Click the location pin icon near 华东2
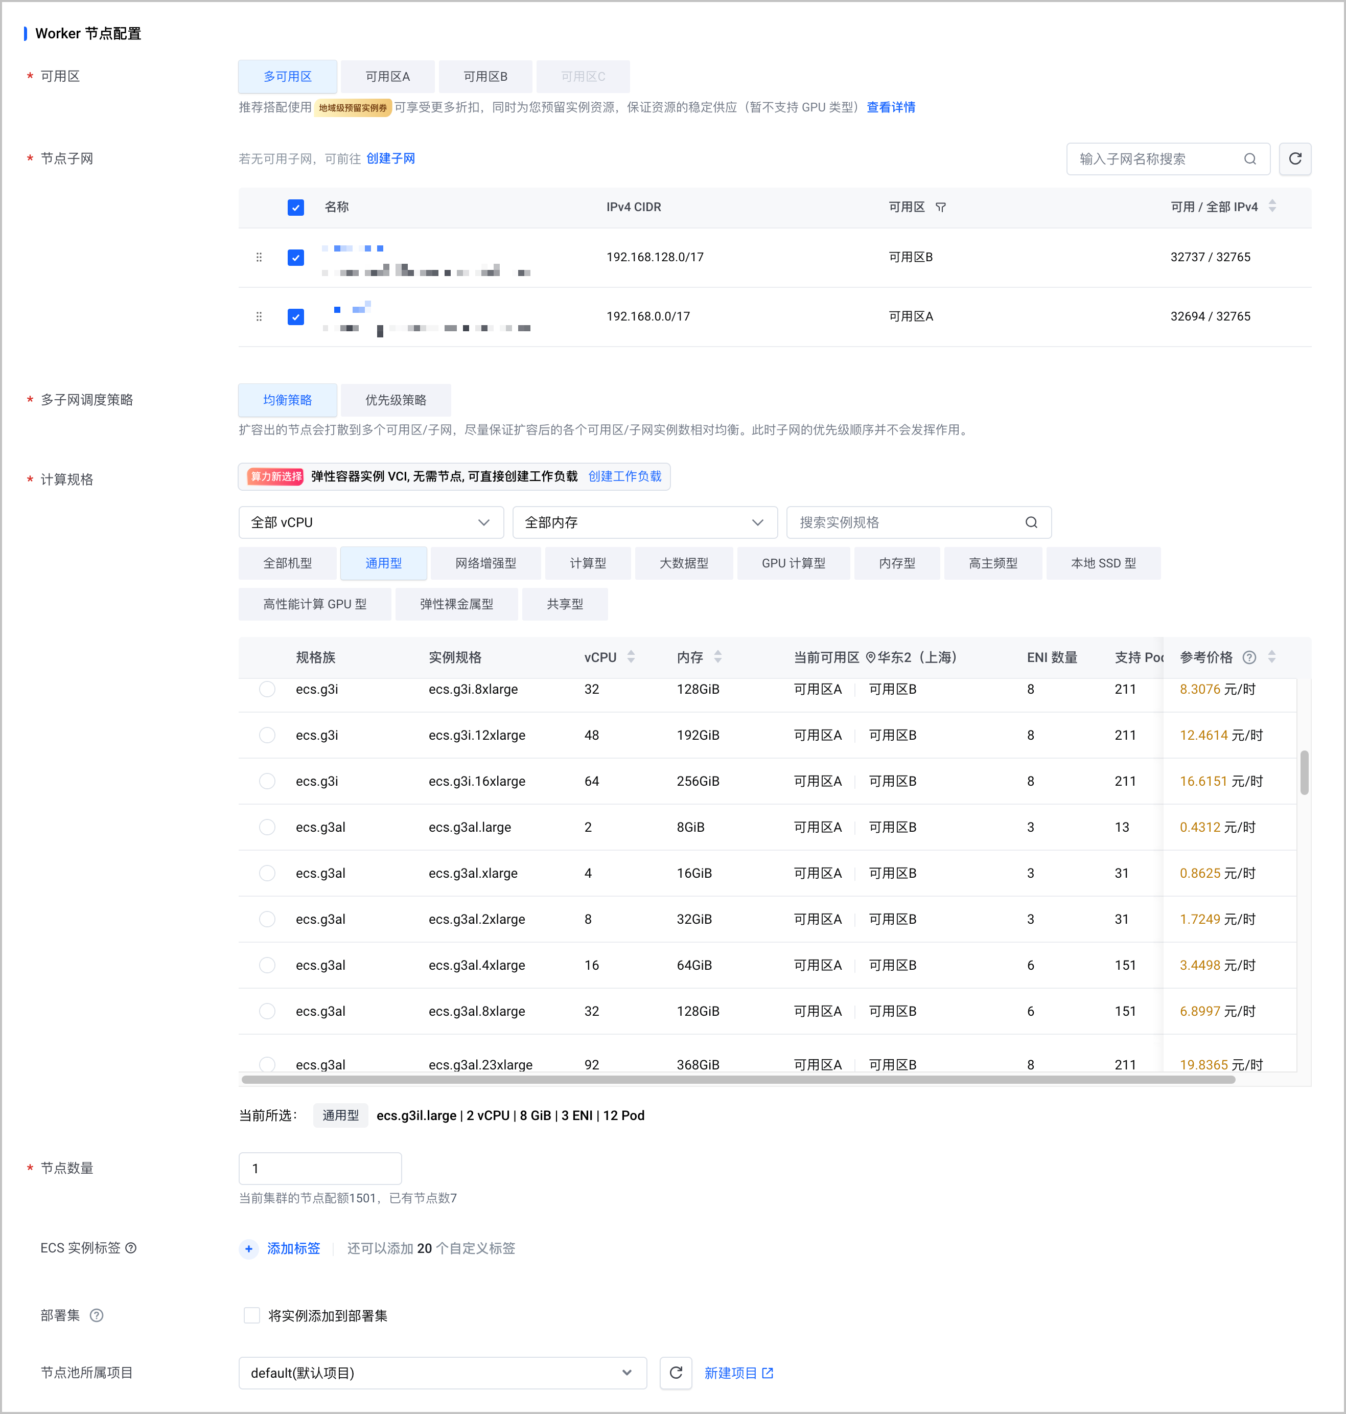This screenshot has height=1414, width=1346. pyautogui.click(x=870, y=657)
